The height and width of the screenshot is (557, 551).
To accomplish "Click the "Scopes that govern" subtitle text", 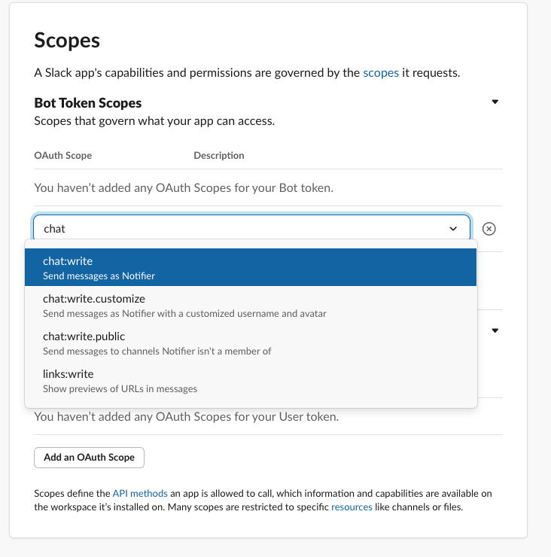I will (154, 120).
